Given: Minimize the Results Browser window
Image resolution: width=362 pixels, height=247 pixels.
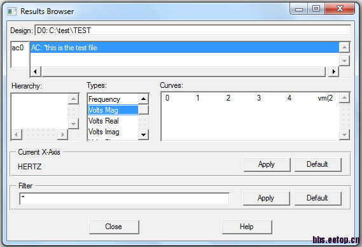Looking at the screenshot, I should (299, 9).
